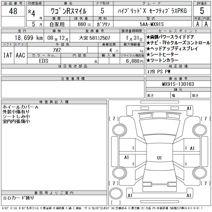Click sales point ★ヘッドアップディスプレイ

pos(172,48)
